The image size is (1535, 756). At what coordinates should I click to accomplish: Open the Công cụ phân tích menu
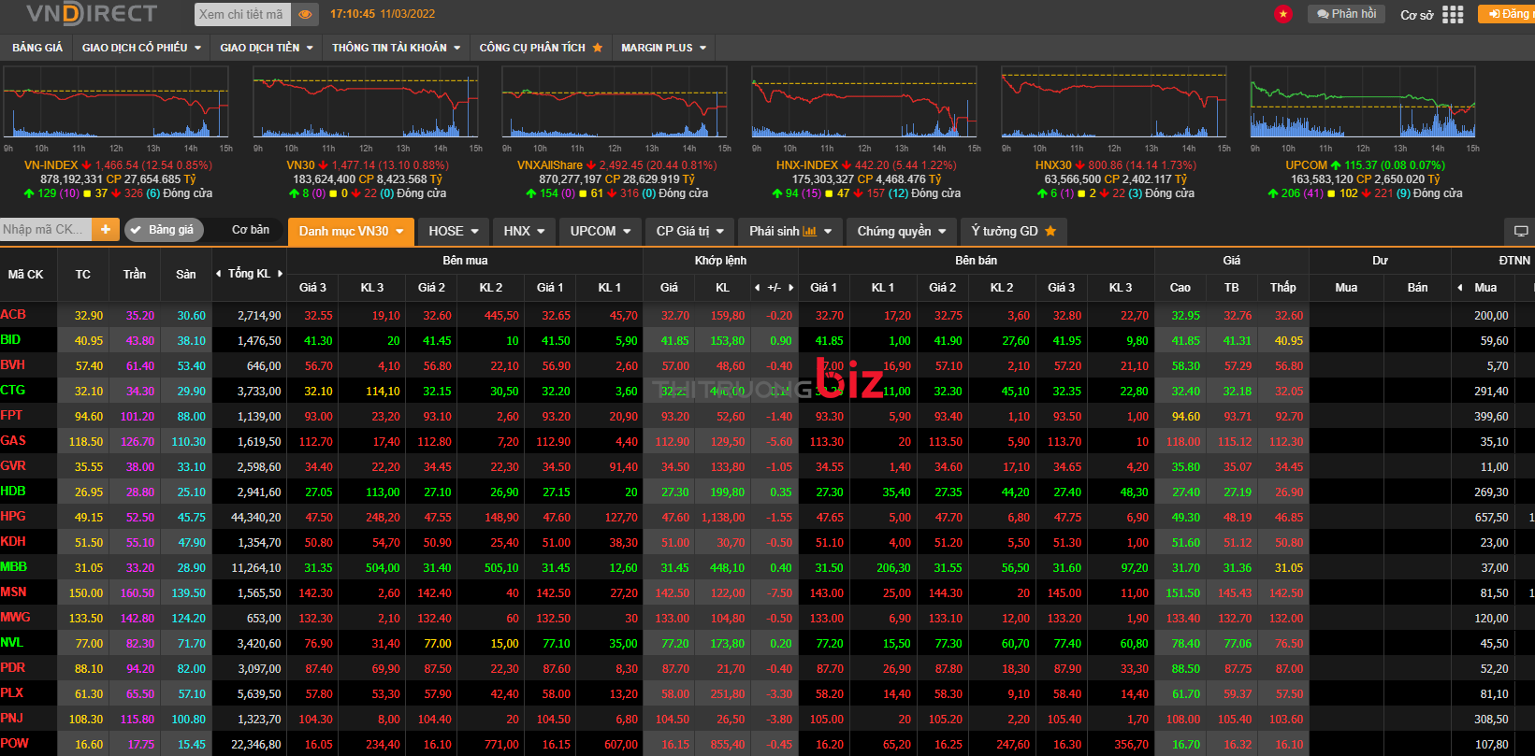(540, 48)
